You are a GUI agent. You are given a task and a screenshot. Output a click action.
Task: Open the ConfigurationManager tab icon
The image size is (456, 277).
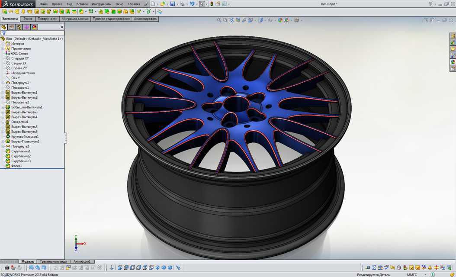coord(19,27)
